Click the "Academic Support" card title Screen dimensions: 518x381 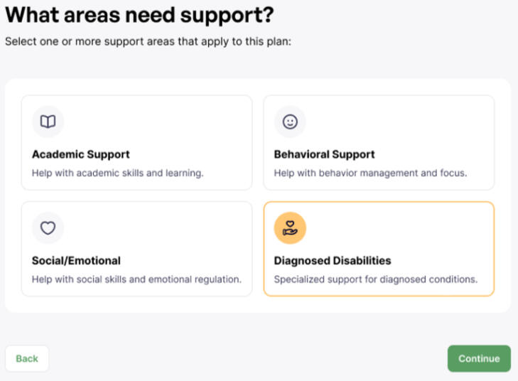(81, 154)
